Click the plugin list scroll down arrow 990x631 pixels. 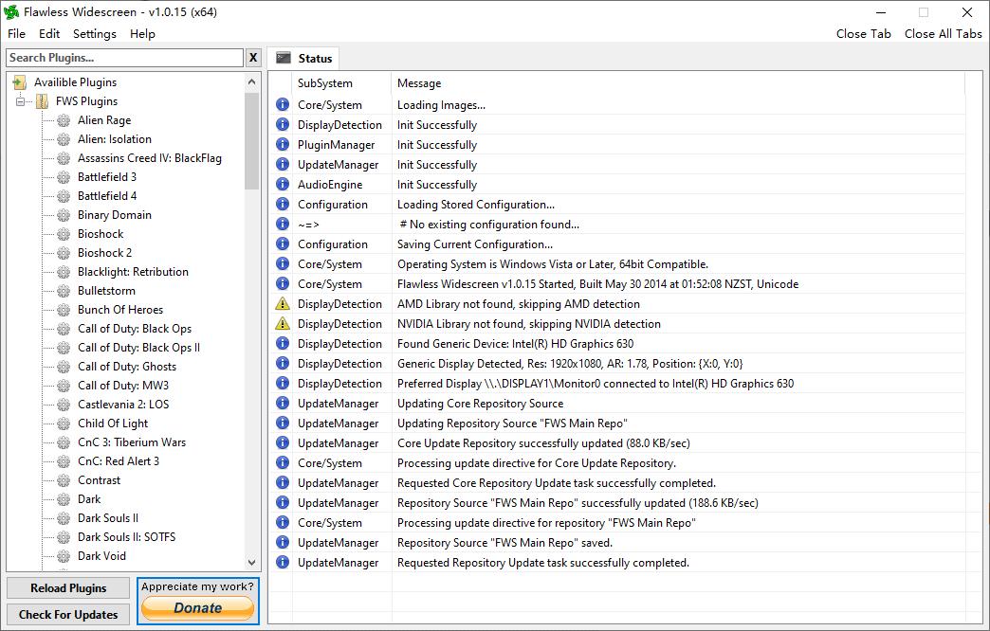pyautogui.click(x=252, y=562)
